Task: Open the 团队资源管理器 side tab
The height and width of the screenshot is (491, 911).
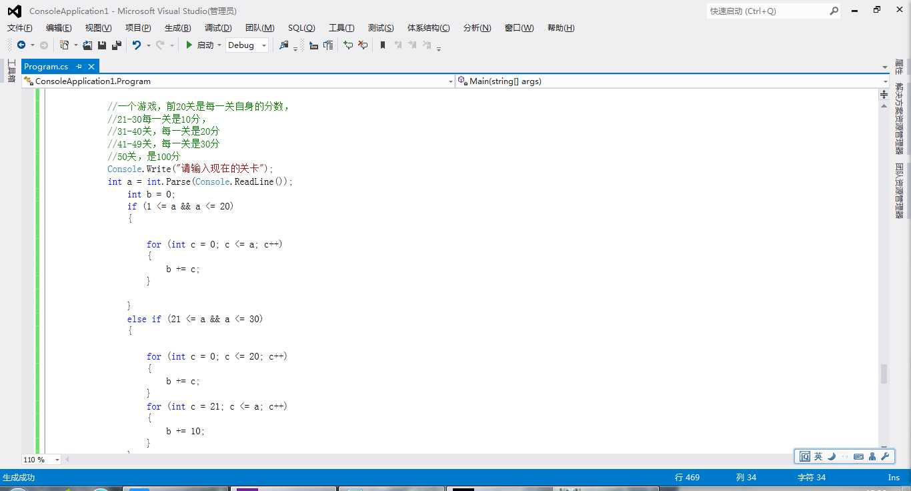Action: click(899, 191)
